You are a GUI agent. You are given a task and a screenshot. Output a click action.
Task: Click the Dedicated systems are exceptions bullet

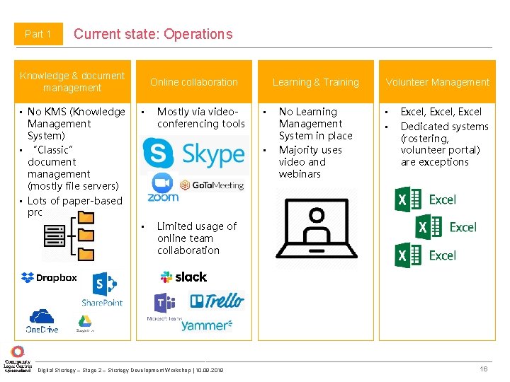pos(445,144)
